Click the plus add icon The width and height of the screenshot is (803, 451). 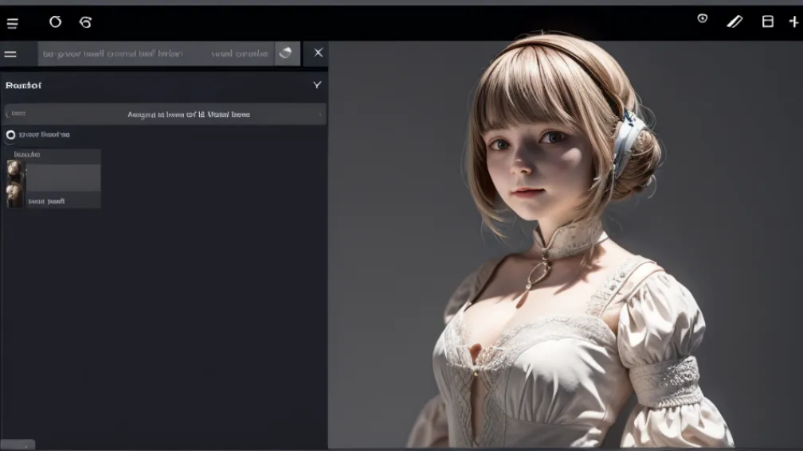pos(793,21)
